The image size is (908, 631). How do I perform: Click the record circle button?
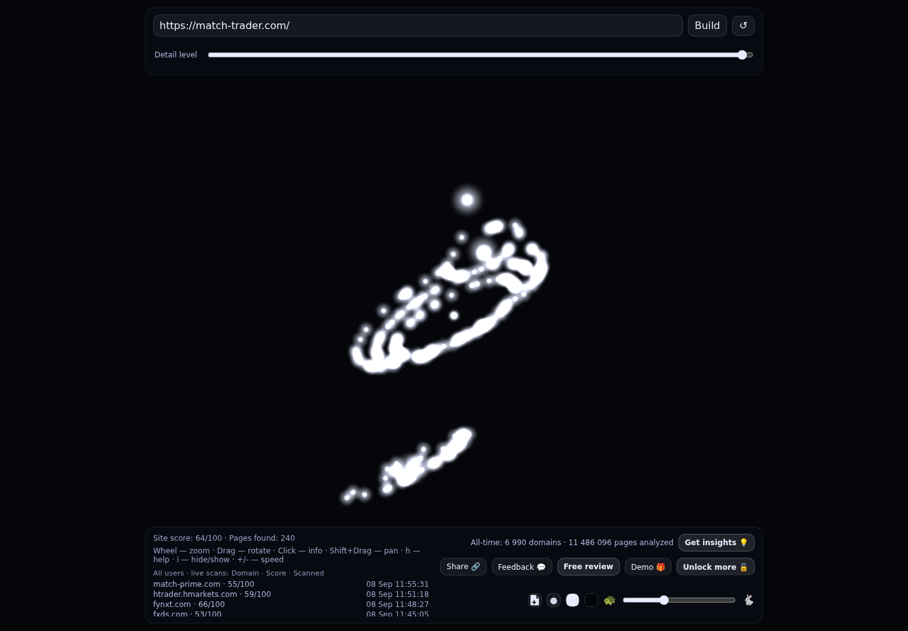pos(554,600)
